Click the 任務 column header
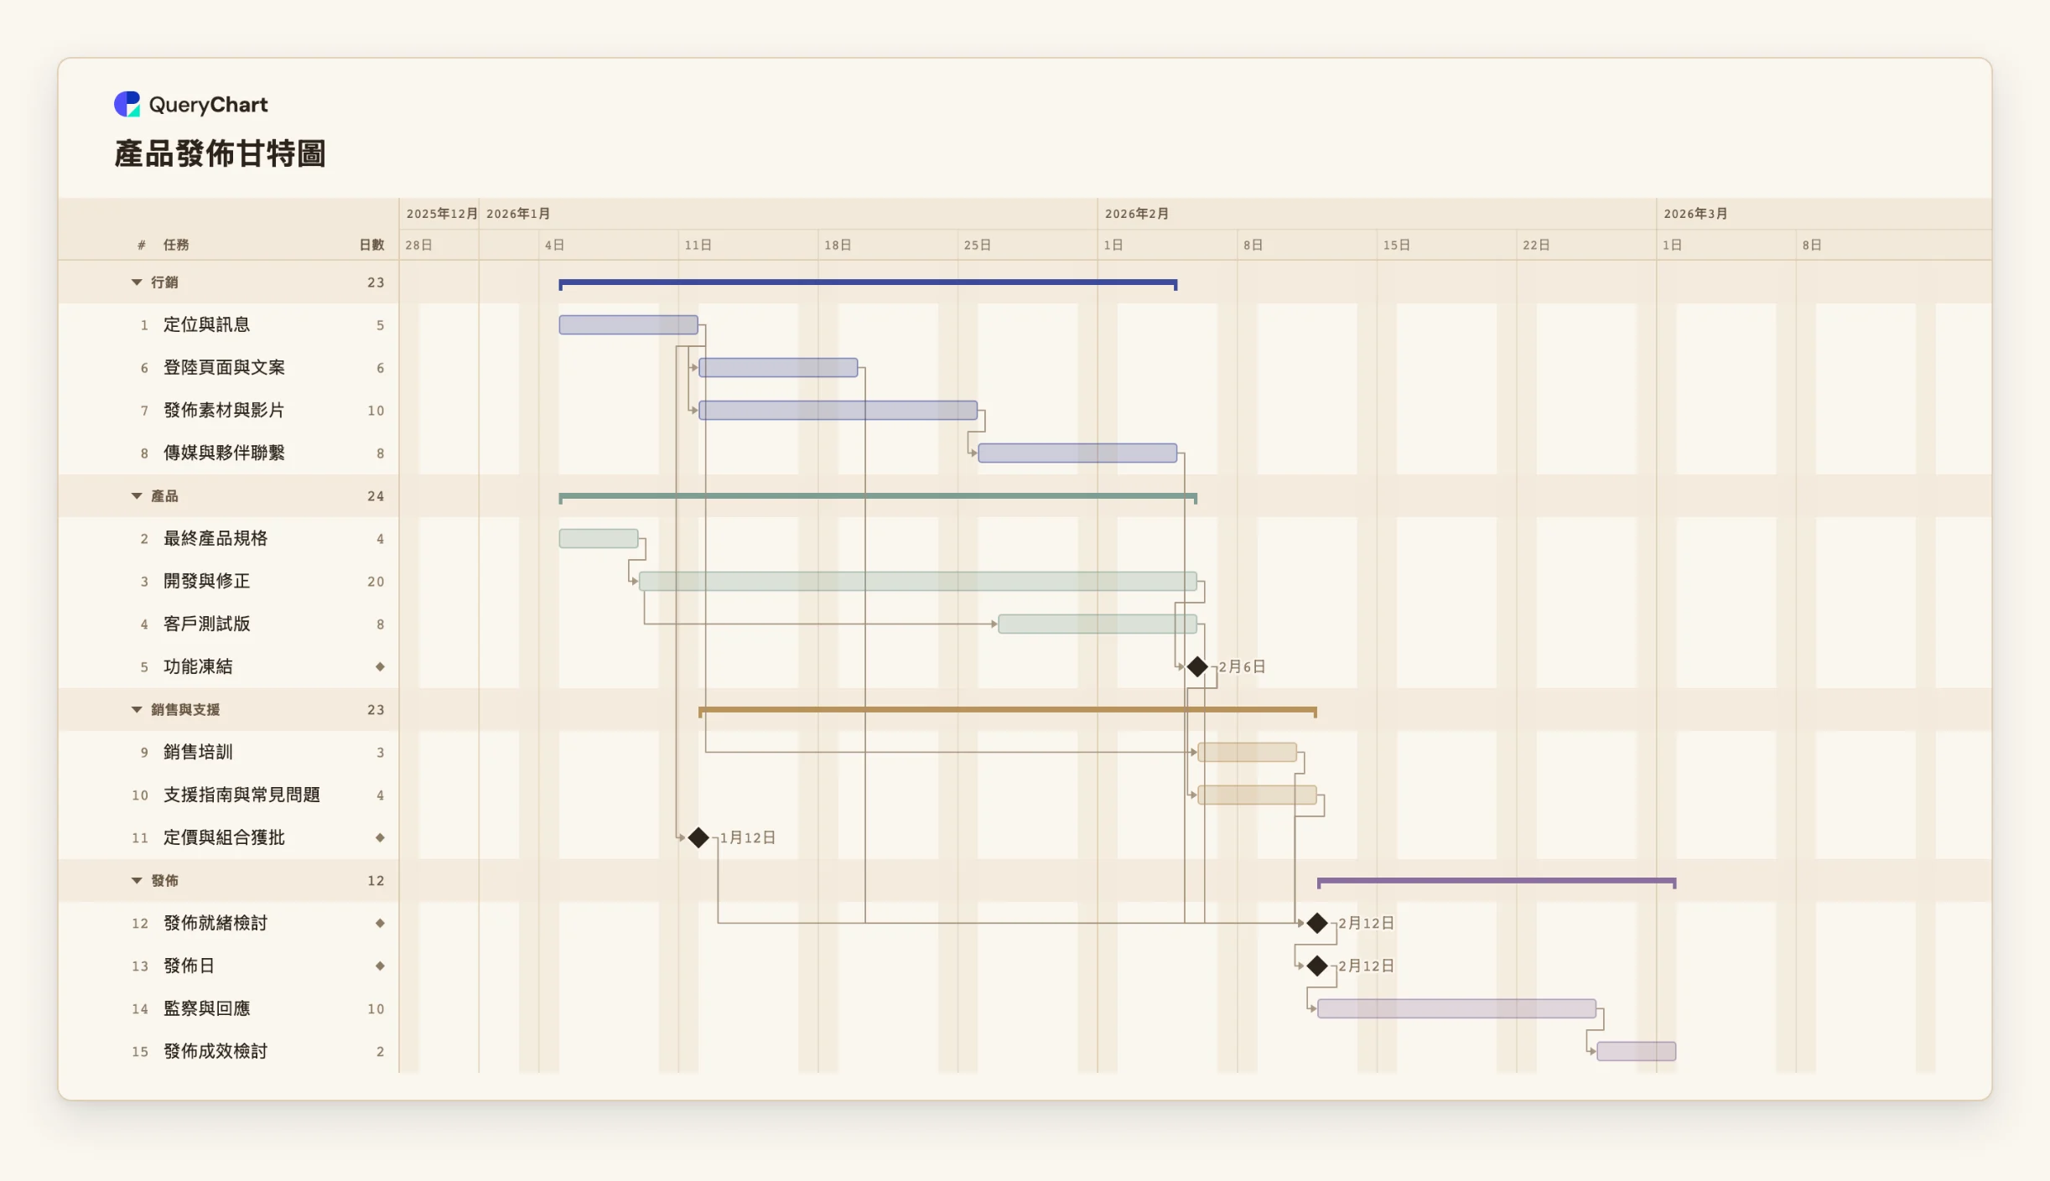Viewport: 2050px width, 1181px height. pyautogui.click(x=176, y=245)
